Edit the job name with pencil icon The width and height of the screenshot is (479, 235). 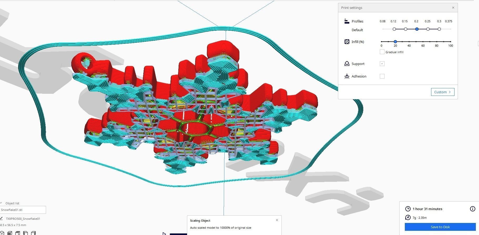(x=1, y=218)
